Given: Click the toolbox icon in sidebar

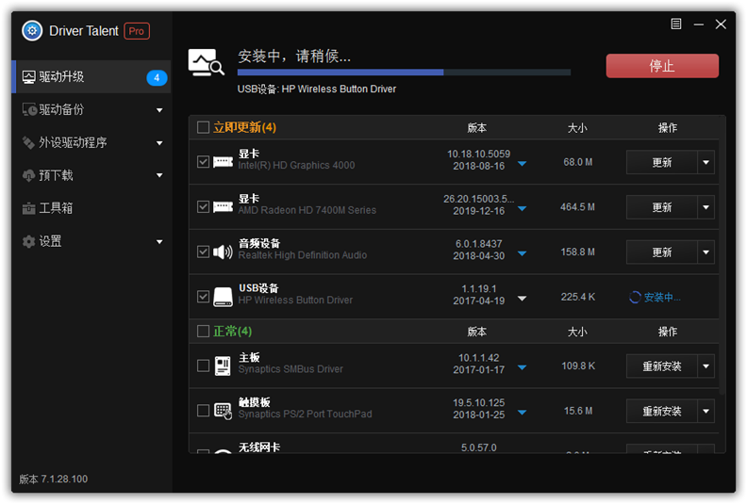Looking at the screenshot, I should pos(28,208).
